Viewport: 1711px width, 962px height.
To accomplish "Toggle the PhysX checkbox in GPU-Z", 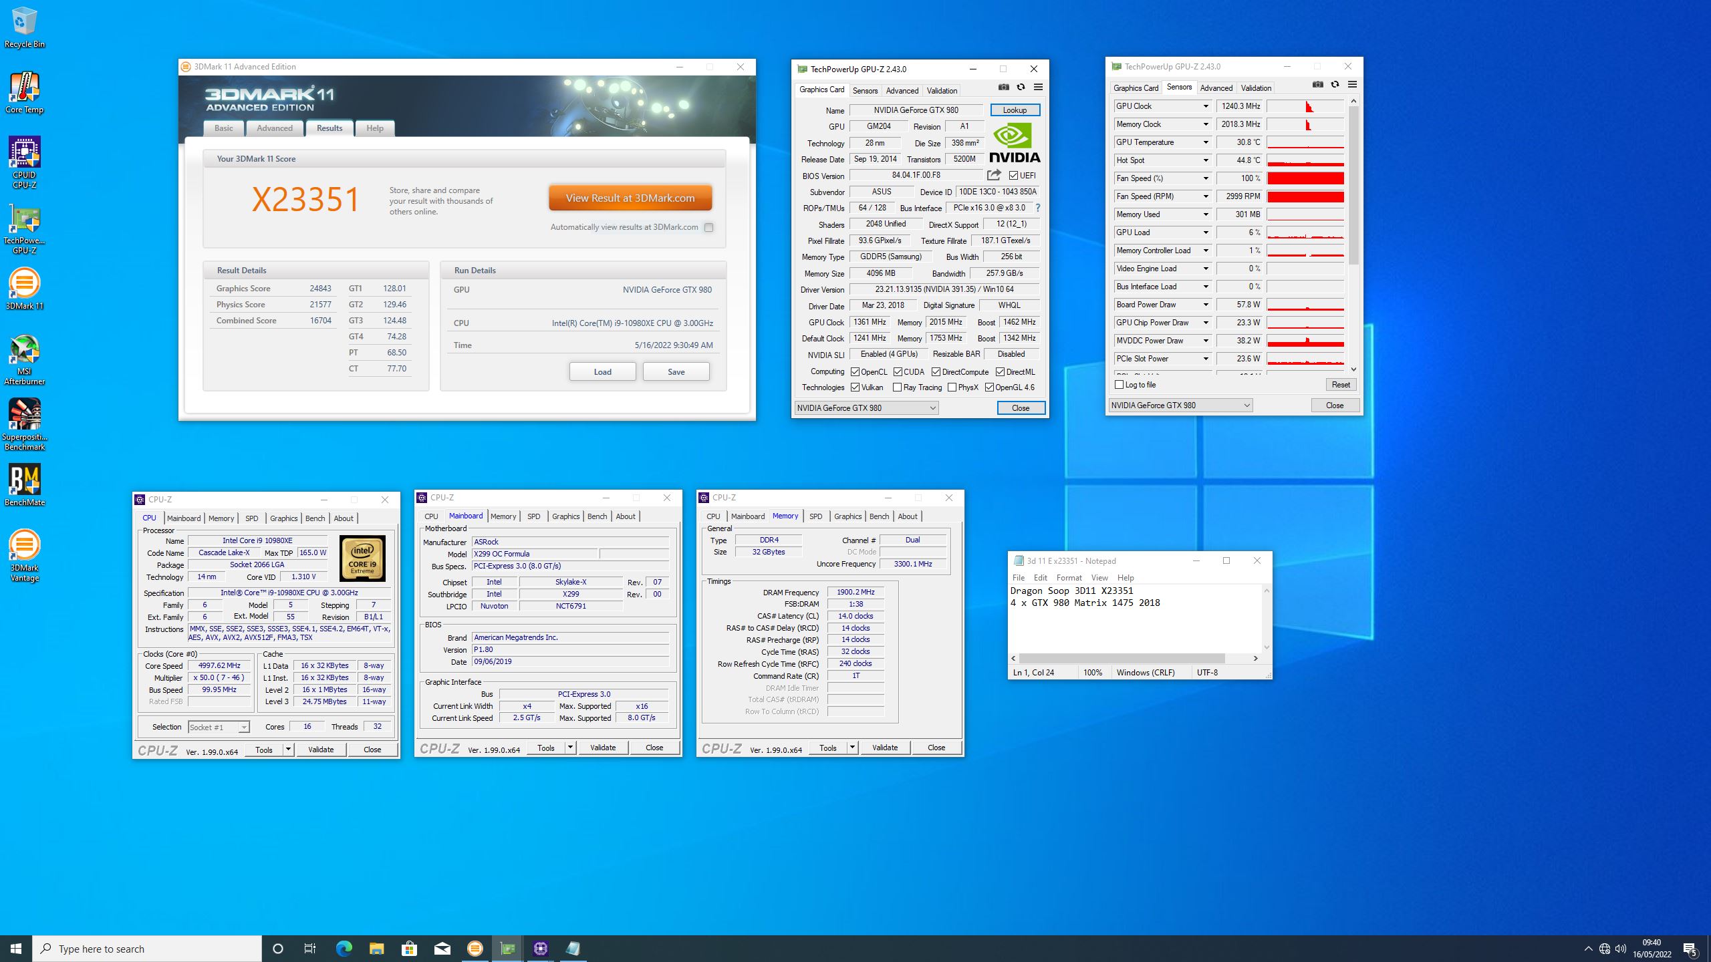I will coord(952,387).
